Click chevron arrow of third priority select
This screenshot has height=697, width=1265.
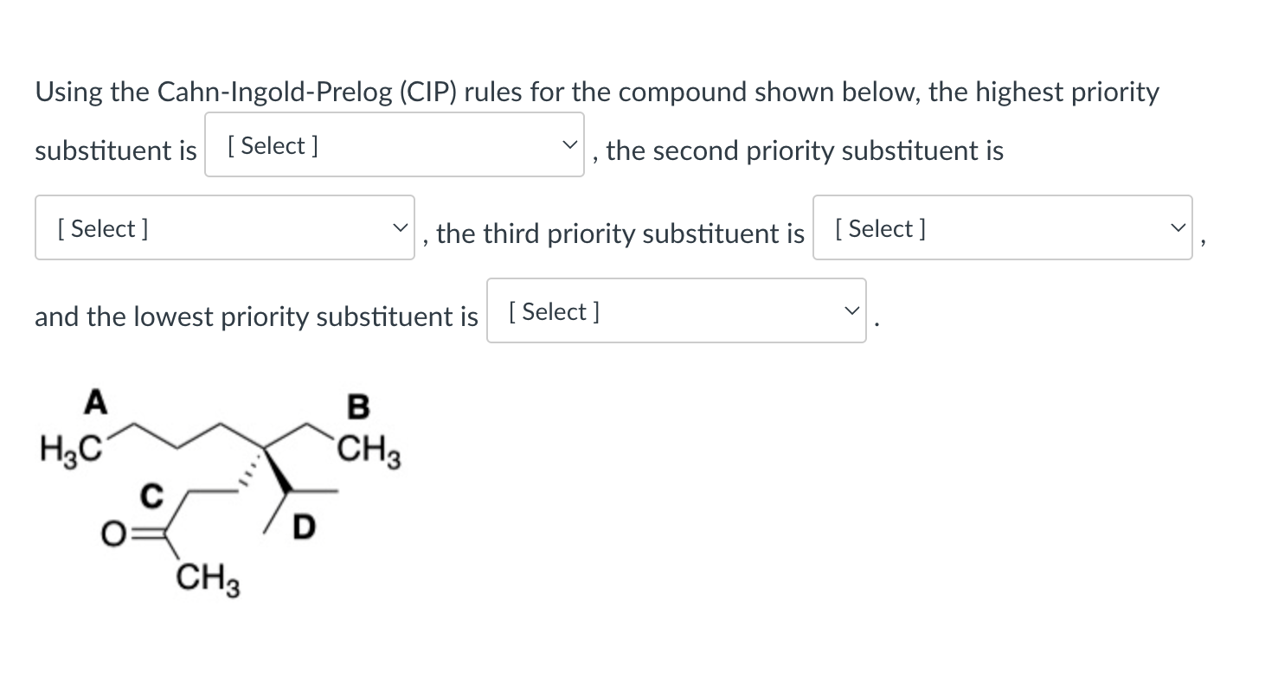point(1176,227)
